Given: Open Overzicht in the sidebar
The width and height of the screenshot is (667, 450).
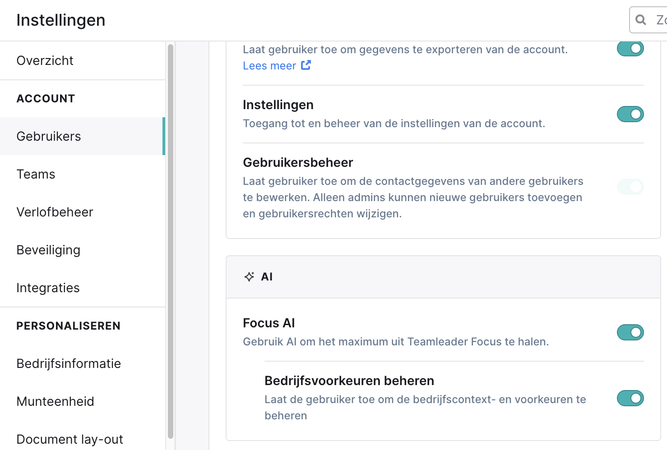Looking at the screenshot, I should pos(83,60).
